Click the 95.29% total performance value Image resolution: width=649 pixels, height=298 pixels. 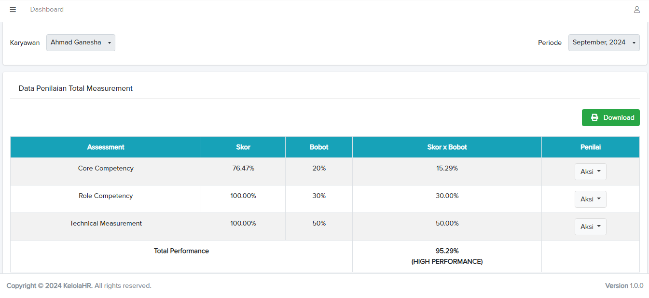pyautogui.click(x=447, y=251)
